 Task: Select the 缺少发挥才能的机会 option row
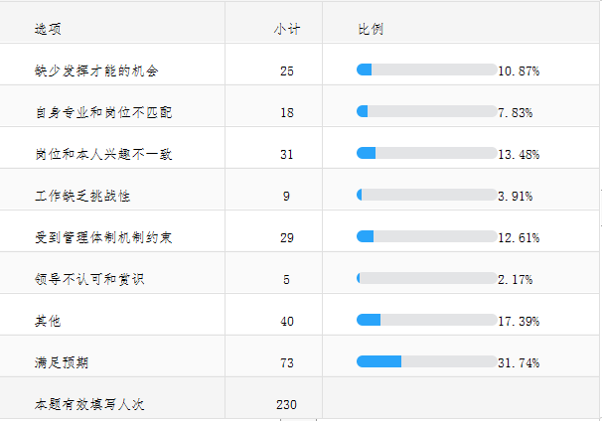95,71
